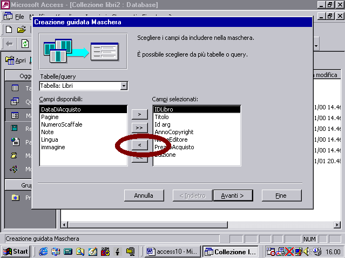The width and height of the screenshot is (345, 258).
Task: Click horizontal scrollbar right arrow
Action: coord(337,225)
